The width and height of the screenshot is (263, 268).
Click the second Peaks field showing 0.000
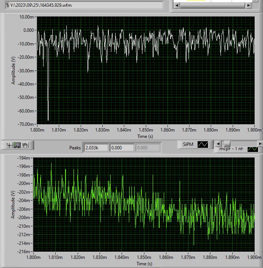[x=121, y=148]
